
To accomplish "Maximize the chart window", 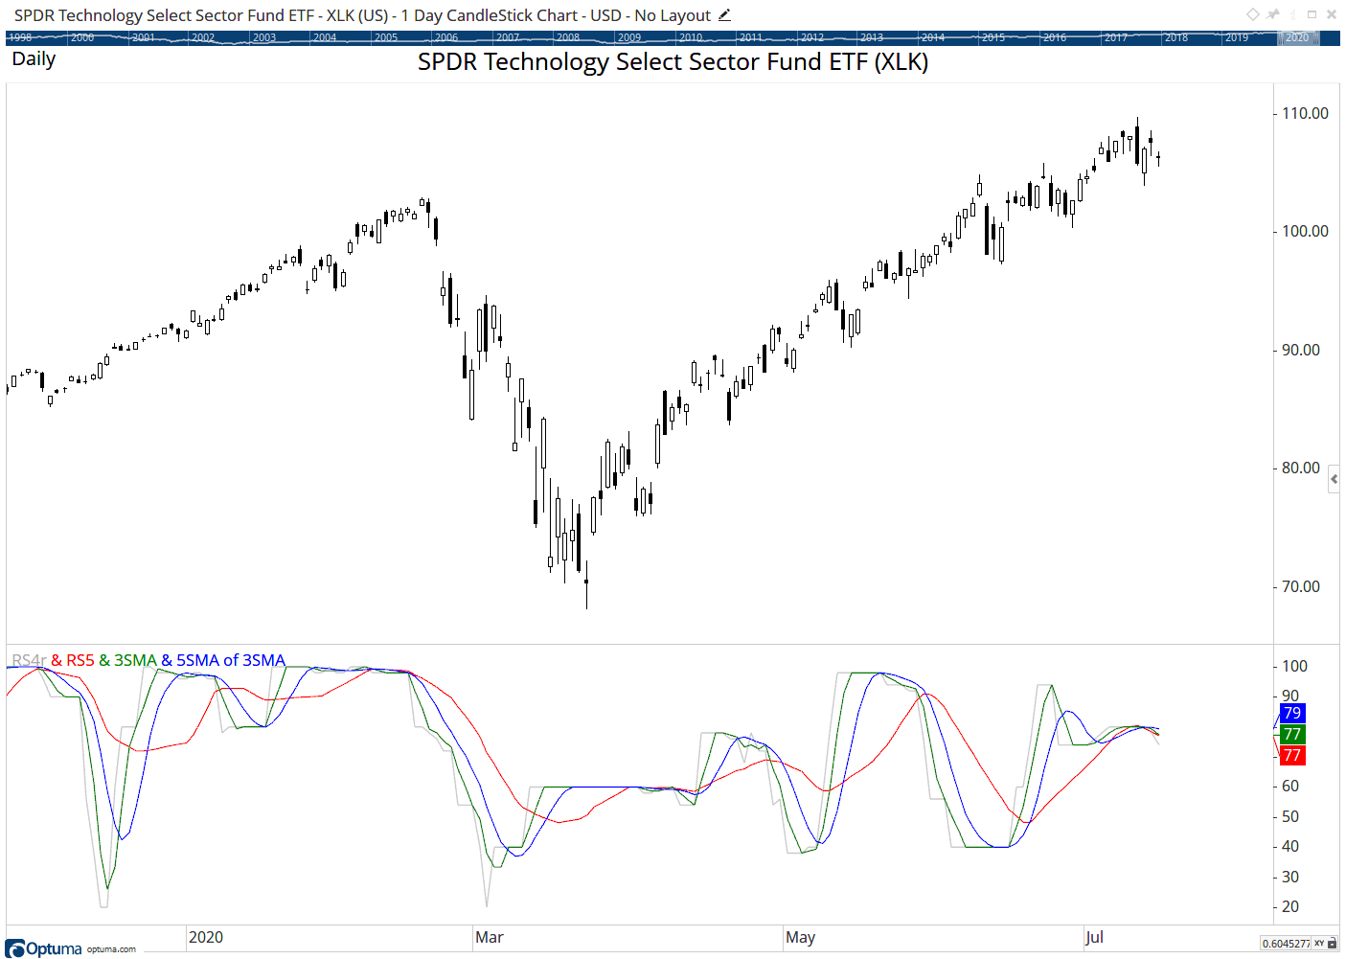I will click(1312, 14).
